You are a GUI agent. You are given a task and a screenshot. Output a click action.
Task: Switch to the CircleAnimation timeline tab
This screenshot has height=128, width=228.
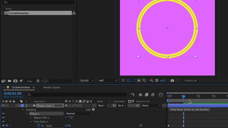[21, 87]
